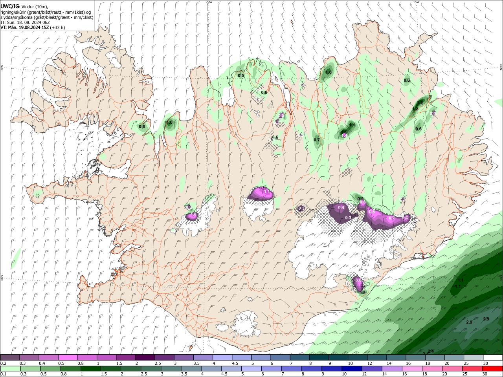This screenshot has width=503, height=377.
Task: Click the '2.4' value at the bottom sea edge
Action: [x=430, y=351]
